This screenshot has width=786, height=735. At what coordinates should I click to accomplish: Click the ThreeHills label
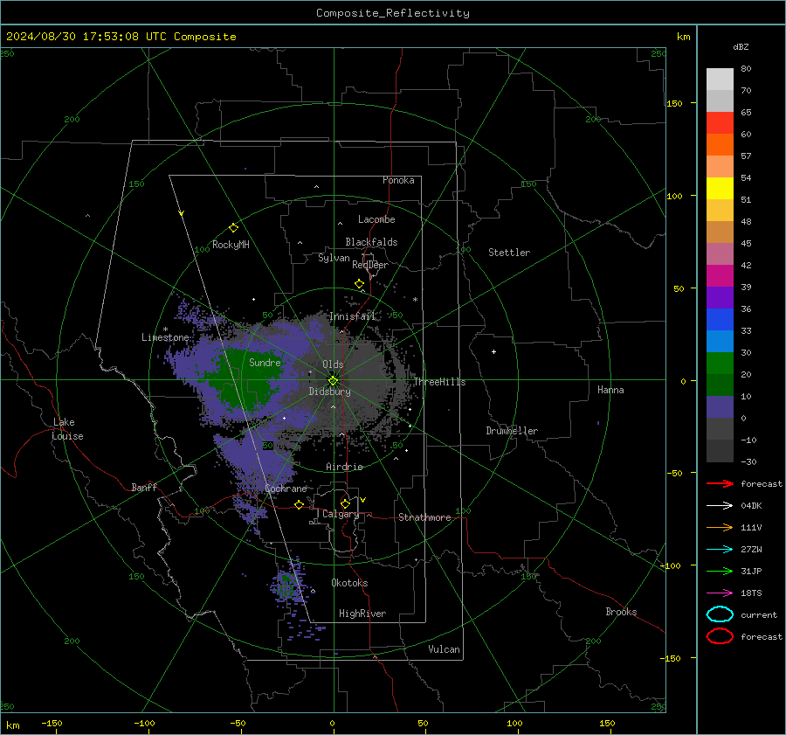[x=439, y=382]
